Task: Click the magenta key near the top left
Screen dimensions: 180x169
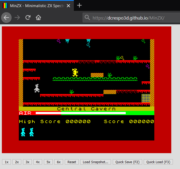Action: [59, 41]
